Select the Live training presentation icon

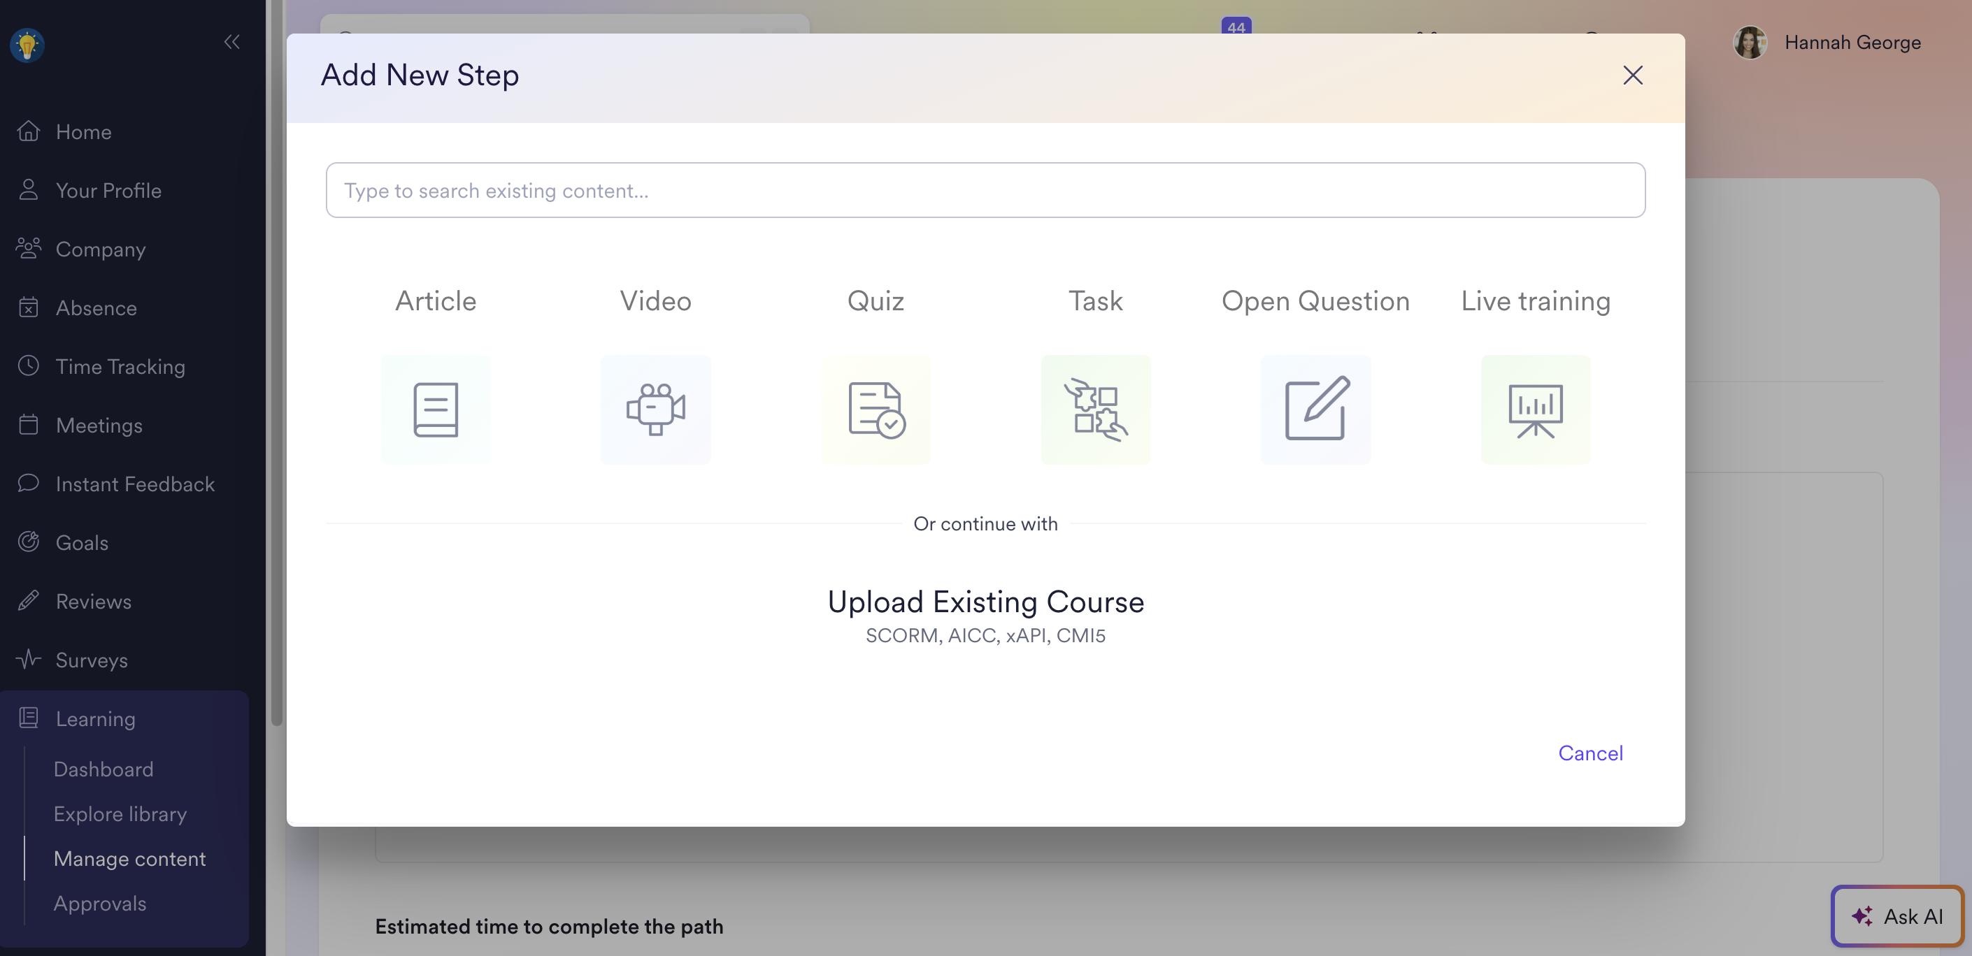[1535, 410]
